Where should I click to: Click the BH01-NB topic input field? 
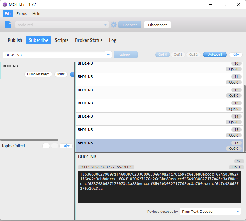click(54, 55)
